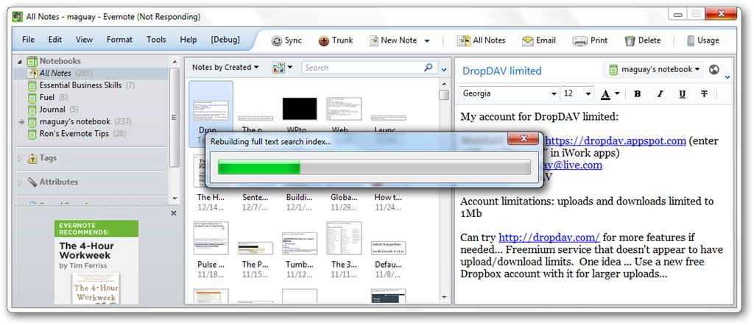Screen dimensions: 754x325
Task: Collapse the Notebooks tree
Action: click(20, 62)
